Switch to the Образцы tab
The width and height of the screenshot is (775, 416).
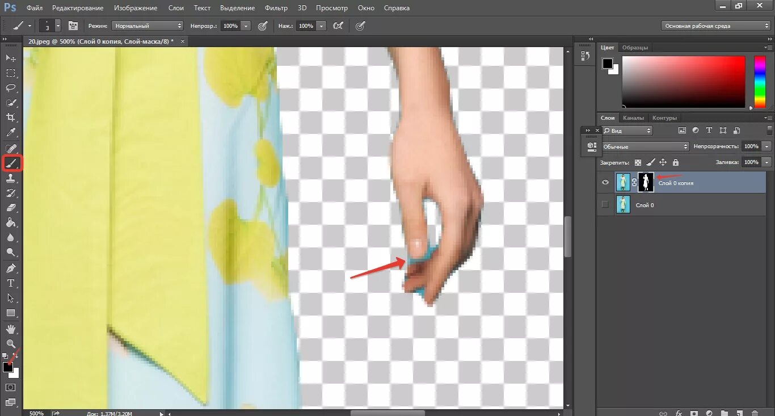coord(635,48)
